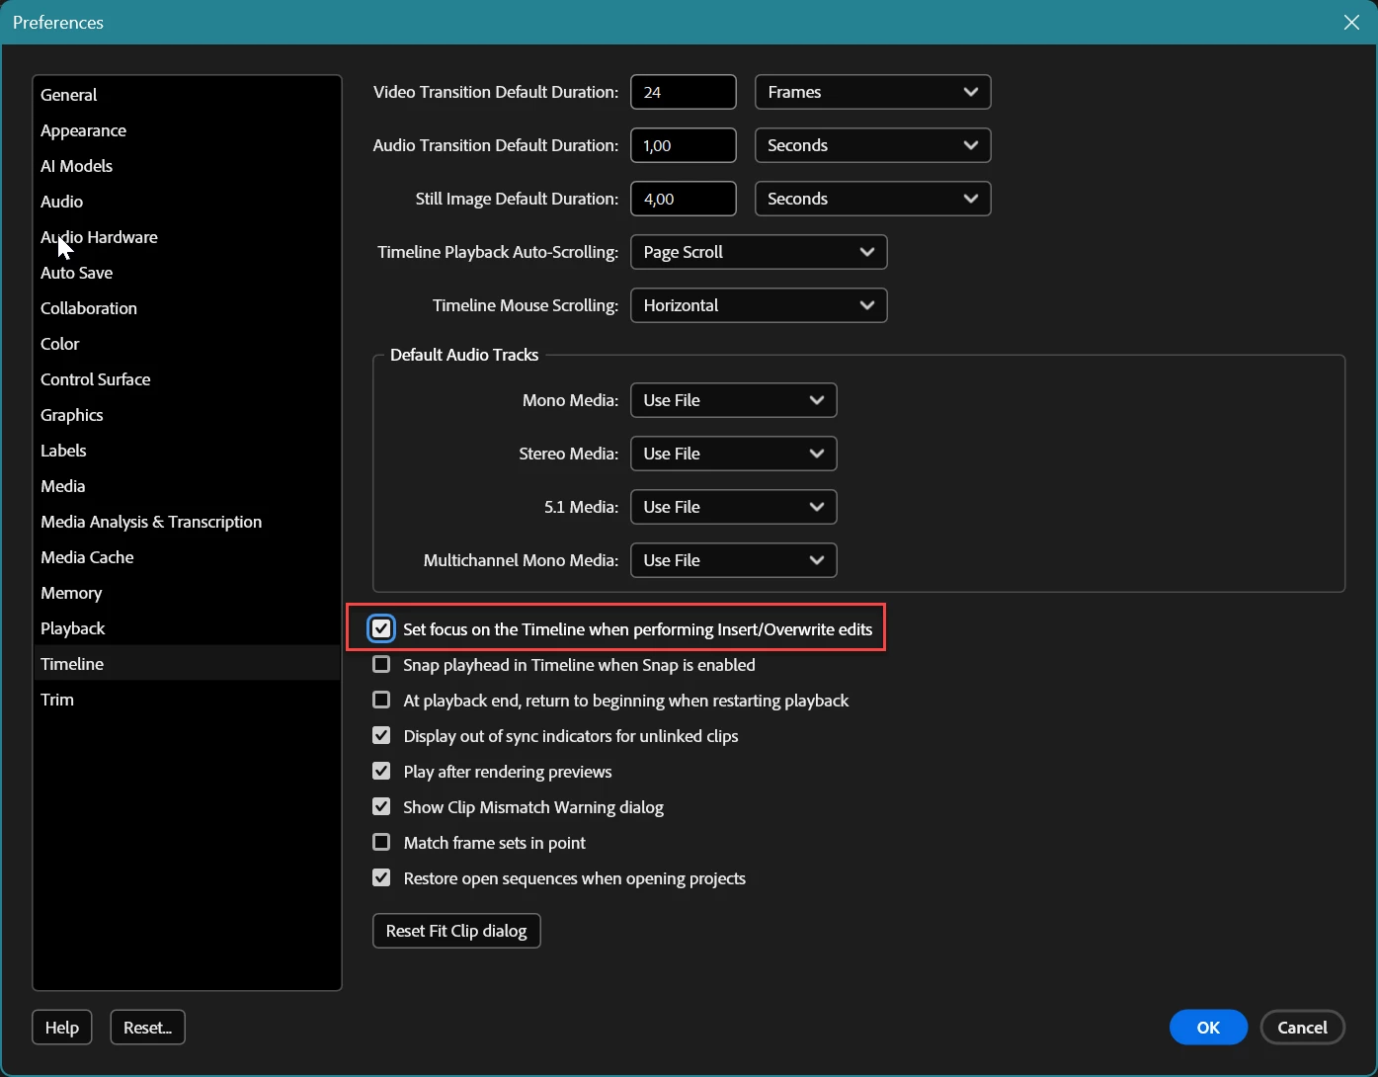The image size is (1378, 1077).
Task: Open Trim preferences
Action: [x=187, y=700]
